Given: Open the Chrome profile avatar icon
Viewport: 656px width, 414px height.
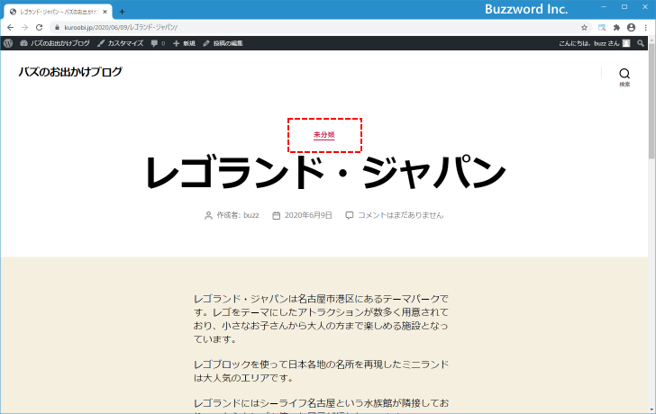Looking at the screenshot, I should (632, 28).
